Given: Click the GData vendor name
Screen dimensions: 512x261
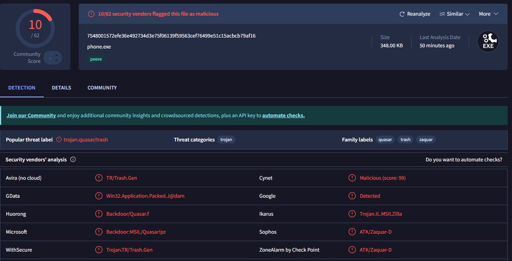Looking at the screenshot, I should coord(13,196).
